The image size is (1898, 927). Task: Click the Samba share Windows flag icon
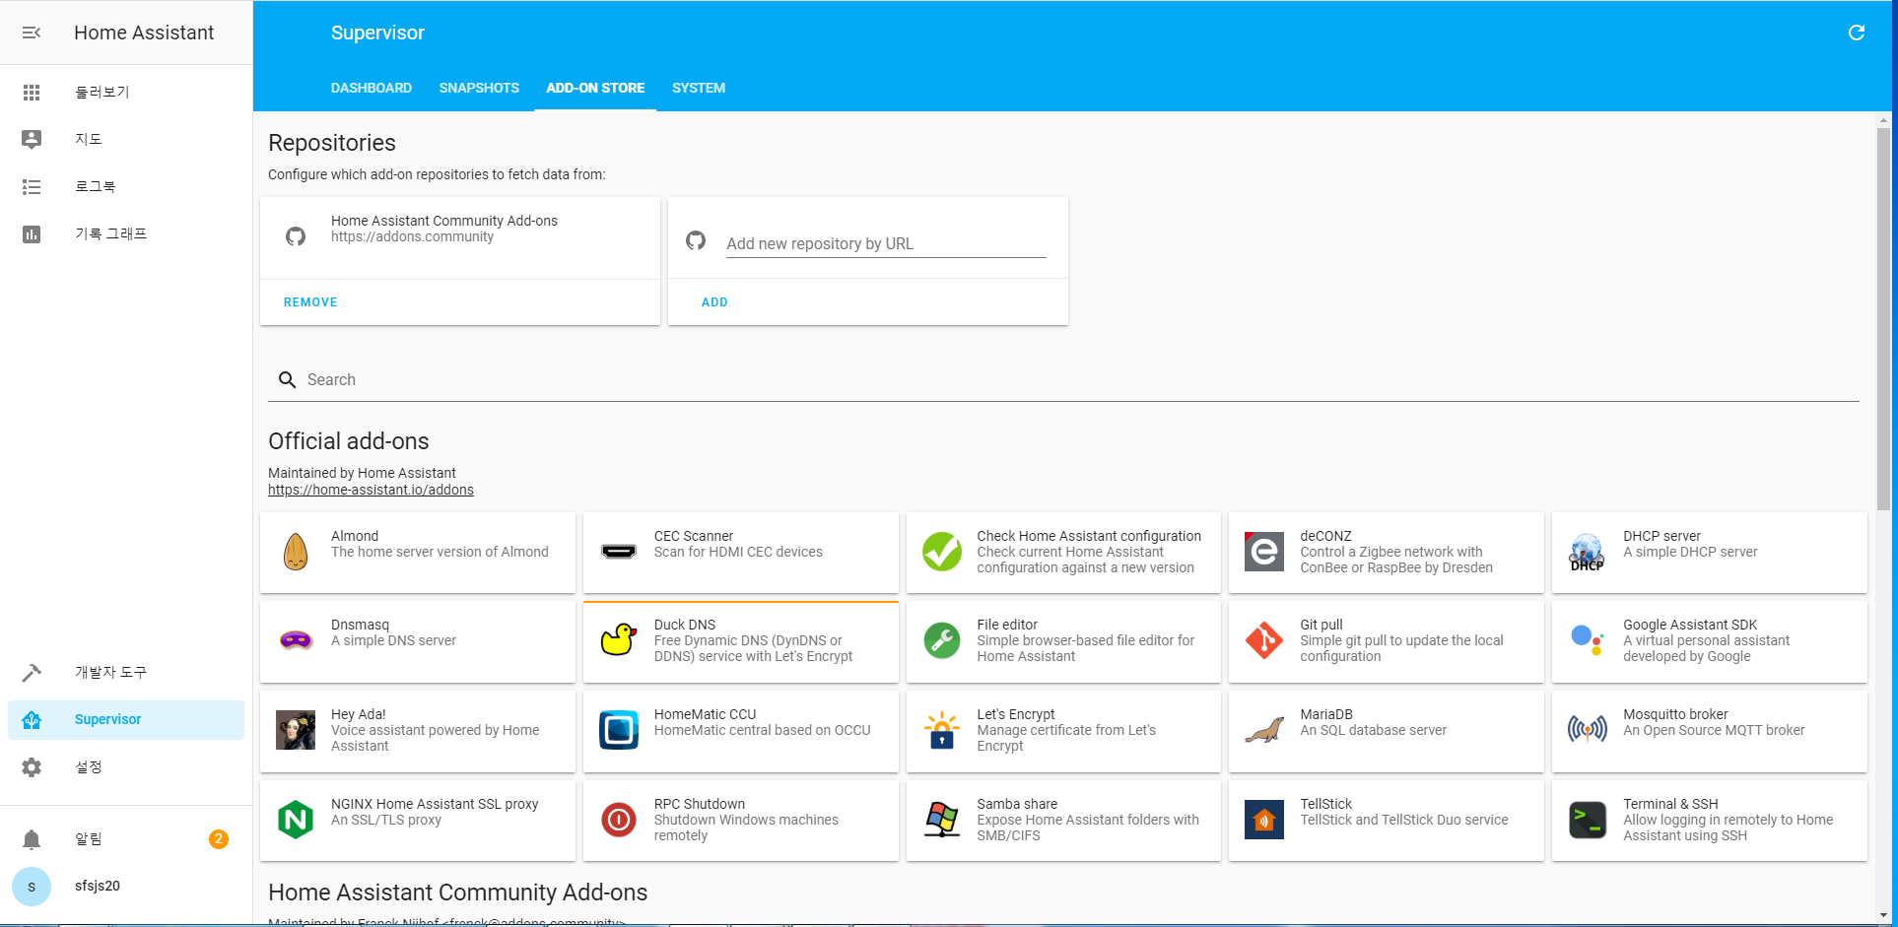(942, 820)
